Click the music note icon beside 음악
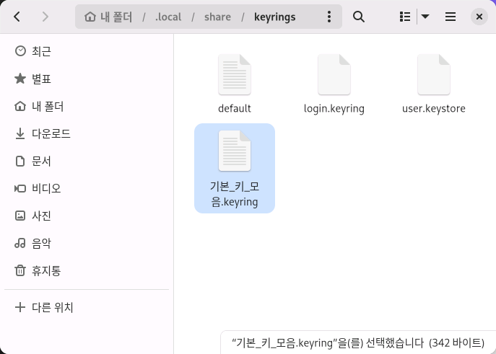Screen dimensions: 496x354 click(20, 243)
